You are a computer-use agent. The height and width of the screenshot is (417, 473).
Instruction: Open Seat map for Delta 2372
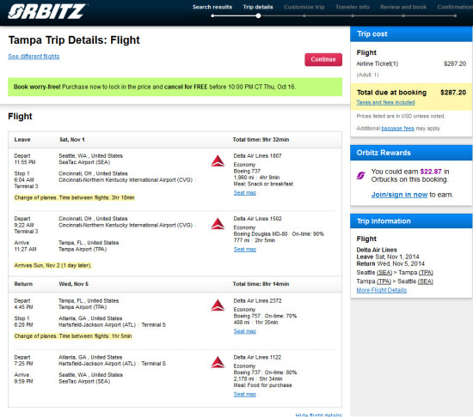[245, 331]
